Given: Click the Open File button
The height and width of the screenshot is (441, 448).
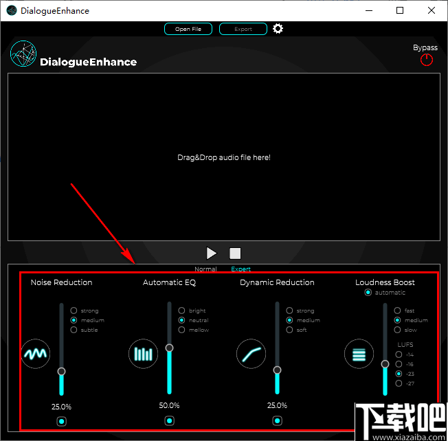Looking at the screenshot, I should tap(188, 29).
